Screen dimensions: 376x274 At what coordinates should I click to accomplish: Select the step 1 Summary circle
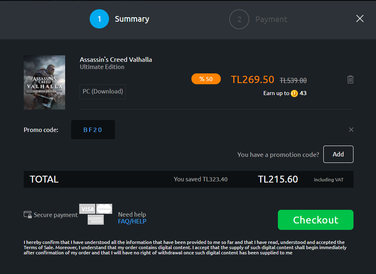coord(99,19)
